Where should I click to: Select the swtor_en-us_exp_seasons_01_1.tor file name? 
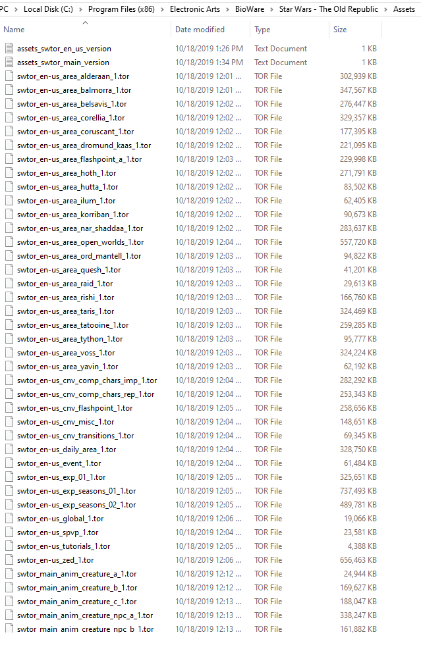pyautogui.click(x=76, y=491)
